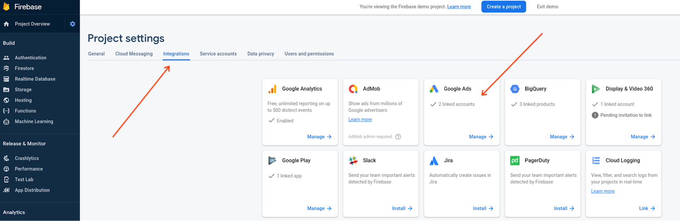Switch to the Cloud Messaging tab
This screenshot has height=221, width=680.
point(134,54)
